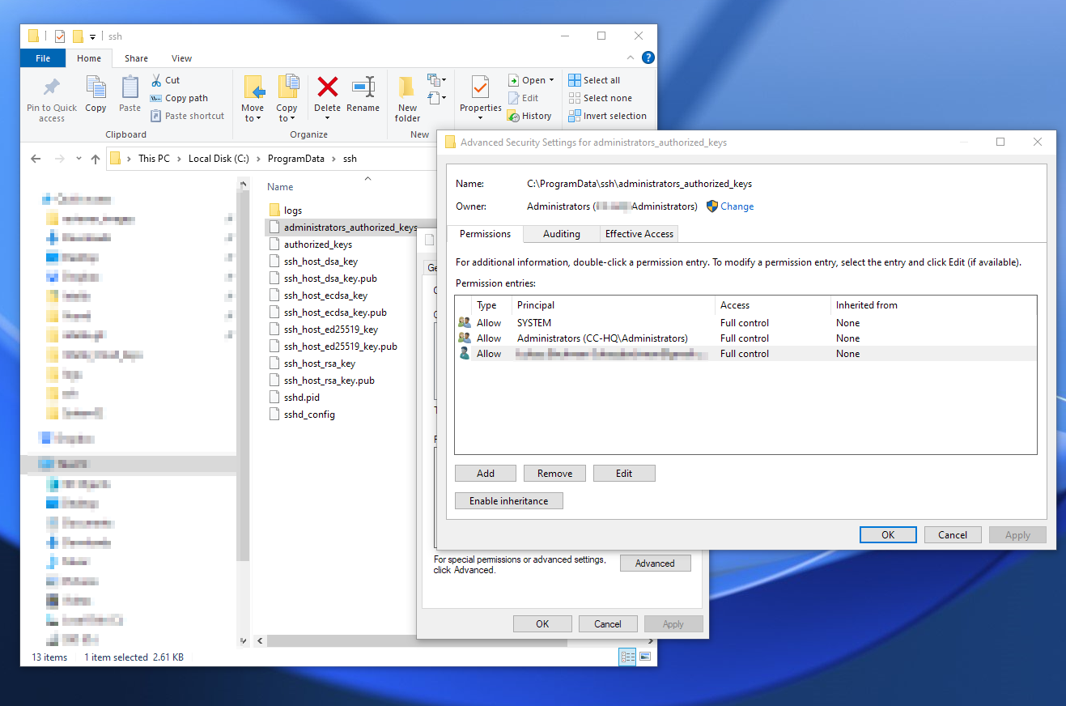Copy the selected file to clipboard
The width and height of the screenshot is (1066, 706).
pyautogui.click(x=96, y=94)
